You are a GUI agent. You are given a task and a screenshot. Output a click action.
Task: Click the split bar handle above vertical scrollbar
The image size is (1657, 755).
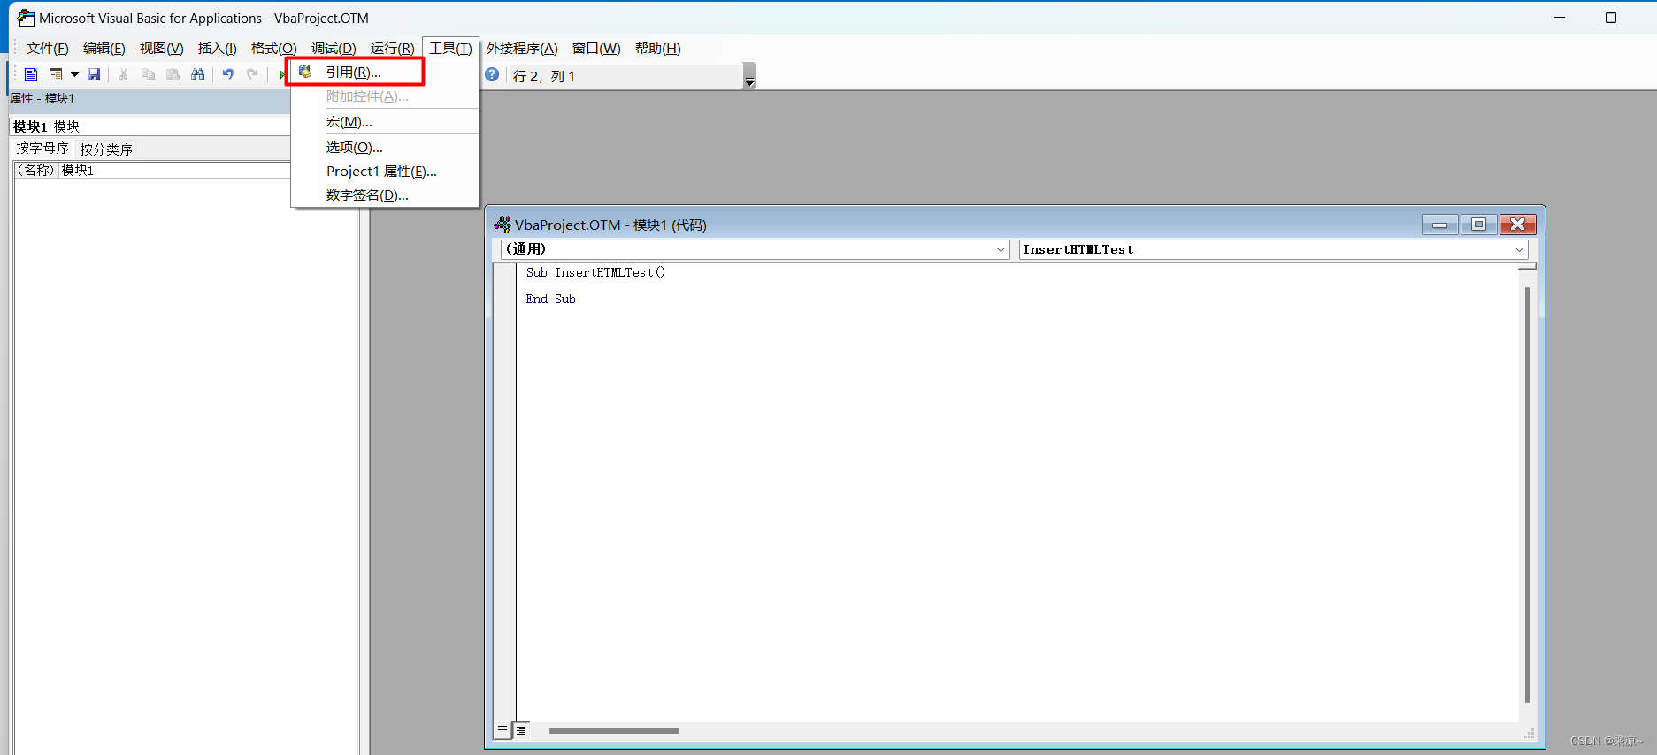(1528, 266)
